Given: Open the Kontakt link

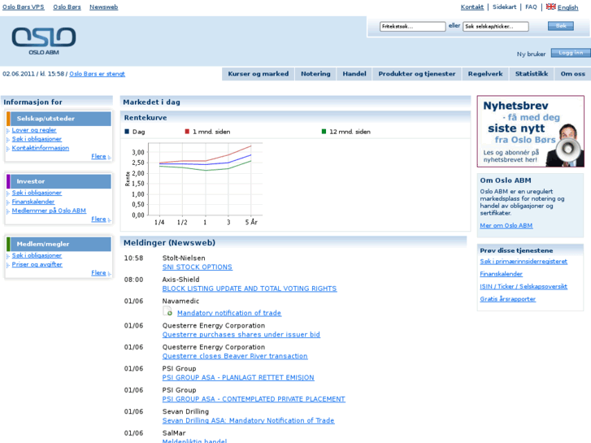Looking at the screenshot, I should pyautogui.click(x=471, y=7).
